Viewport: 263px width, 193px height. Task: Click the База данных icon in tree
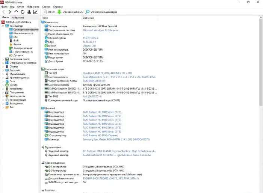tap(7, 104)
